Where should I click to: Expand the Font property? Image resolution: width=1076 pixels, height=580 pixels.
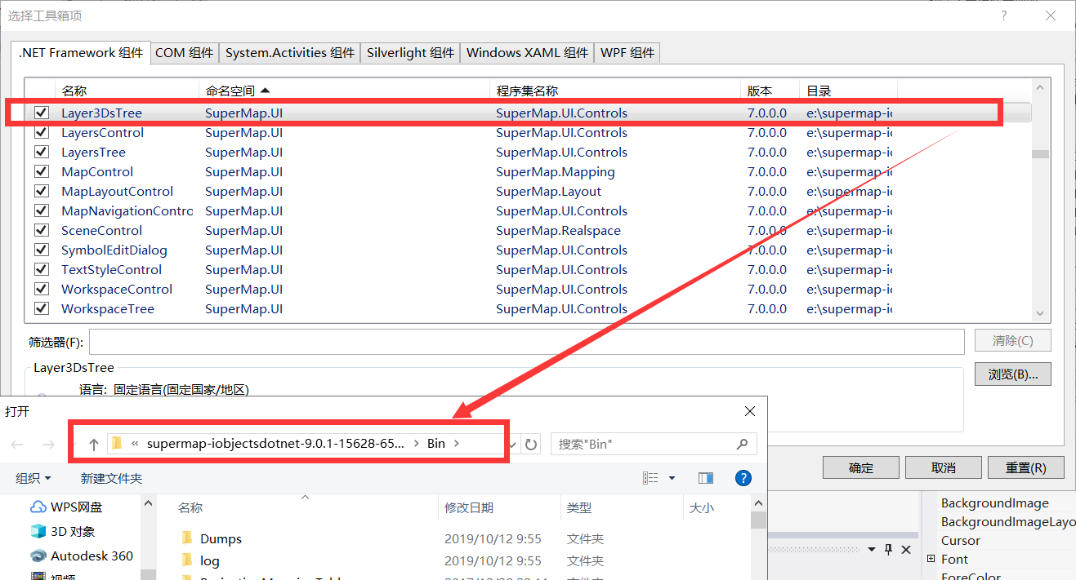coord(931,559)
